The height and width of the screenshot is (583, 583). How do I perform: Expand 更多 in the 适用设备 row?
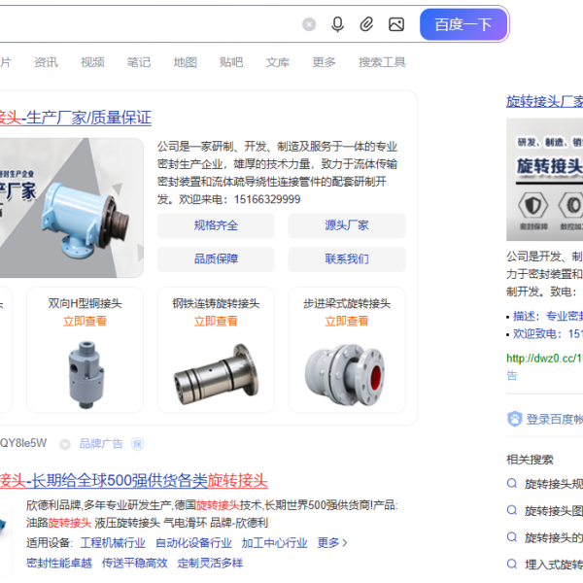(332, 543)
